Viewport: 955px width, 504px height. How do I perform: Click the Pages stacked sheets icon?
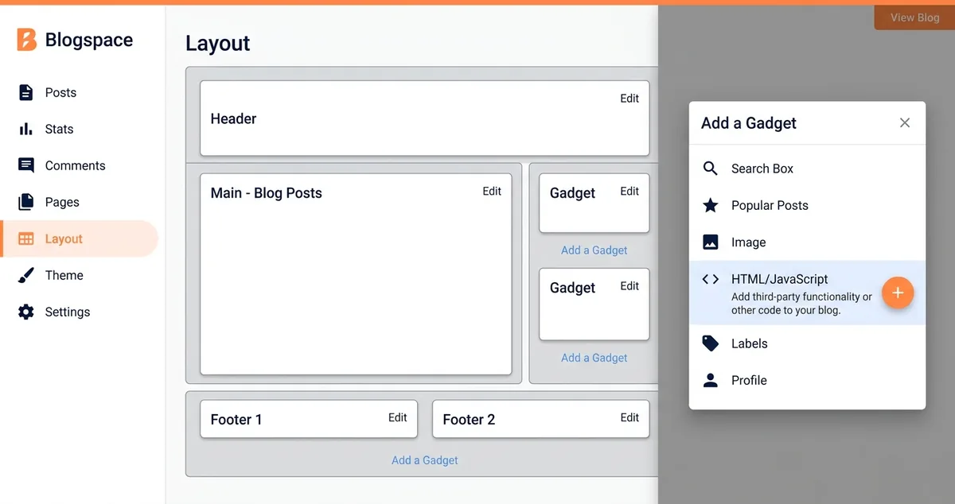[26, 202]
